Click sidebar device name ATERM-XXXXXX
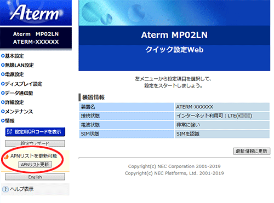This screenshot has width=274, height=203. [36, 42]
